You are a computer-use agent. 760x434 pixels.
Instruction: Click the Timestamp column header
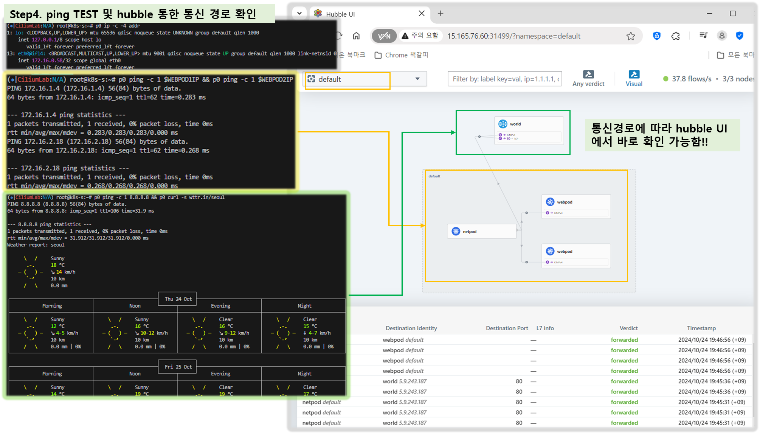pos(701,328)
